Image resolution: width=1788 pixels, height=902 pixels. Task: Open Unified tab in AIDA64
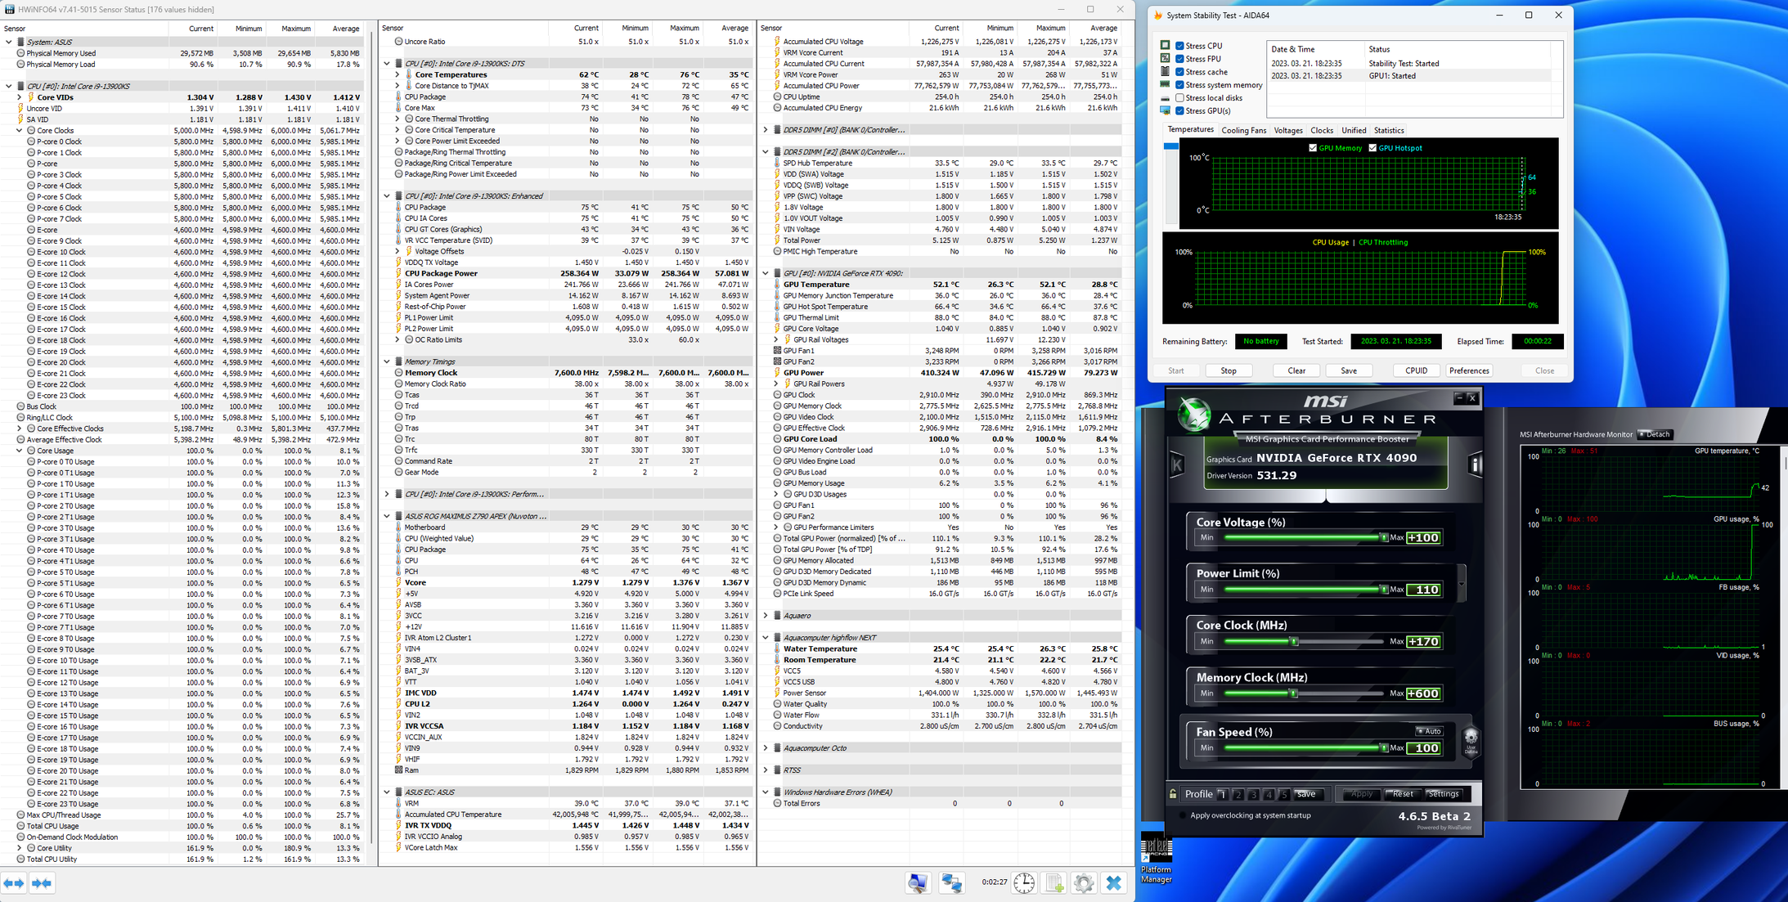click(x=1354, y=130)
